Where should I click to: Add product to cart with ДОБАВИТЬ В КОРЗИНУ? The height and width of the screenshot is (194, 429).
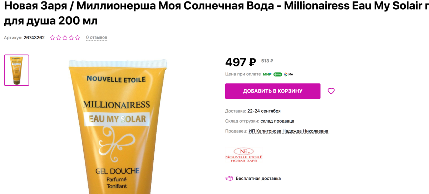point(273,91)
